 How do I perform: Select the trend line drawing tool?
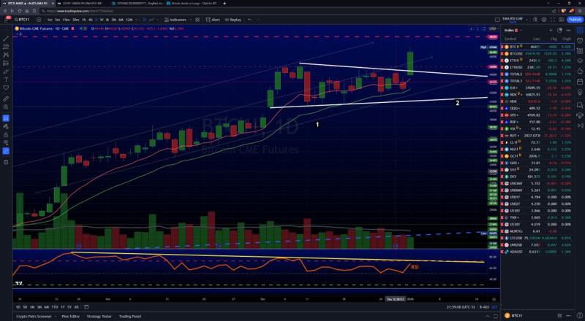pos(6,39)
